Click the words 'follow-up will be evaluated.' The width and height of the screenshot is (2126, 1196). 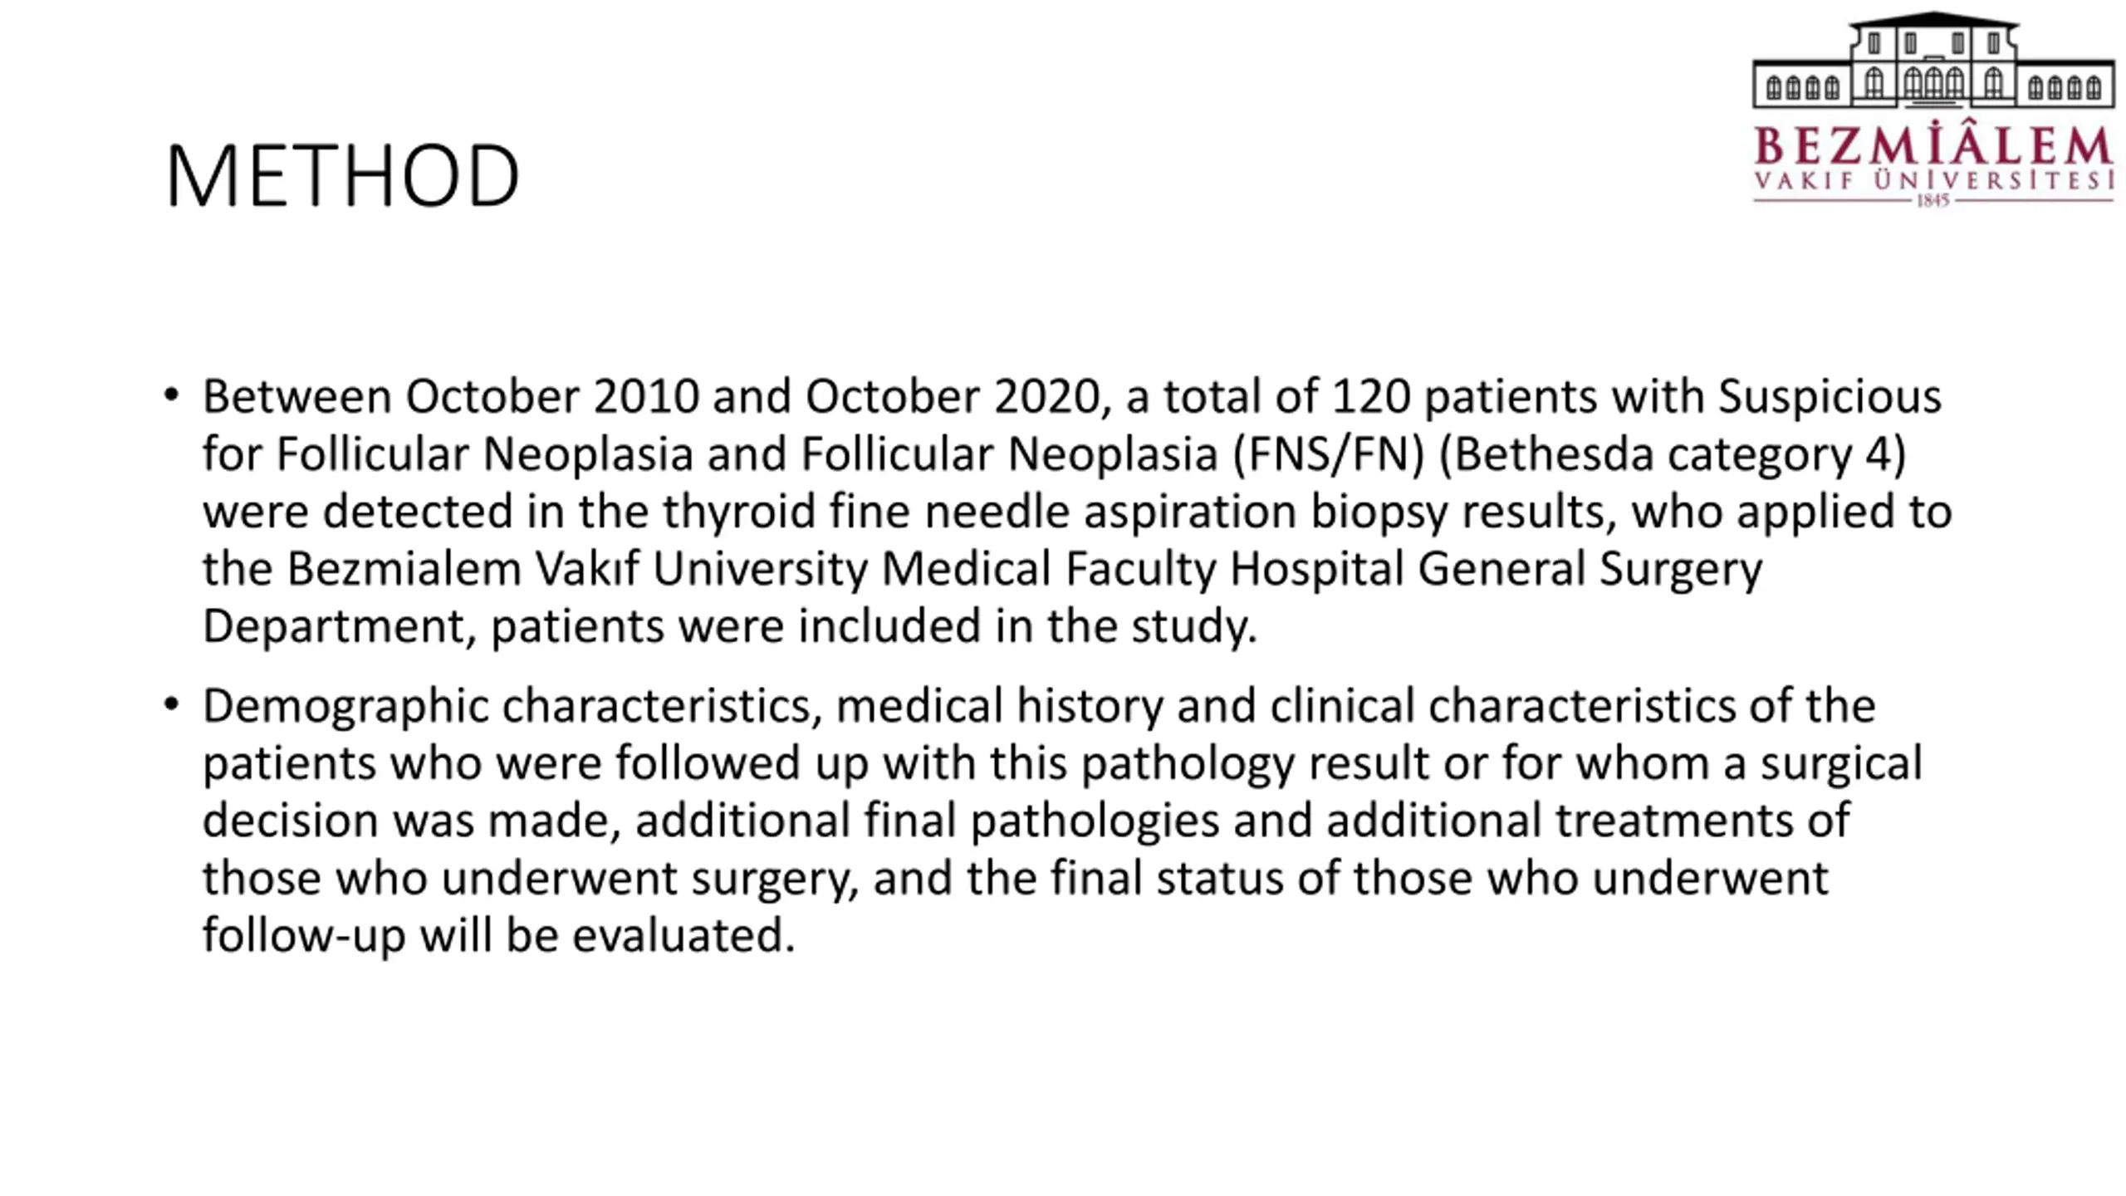(x=499, y=935)
